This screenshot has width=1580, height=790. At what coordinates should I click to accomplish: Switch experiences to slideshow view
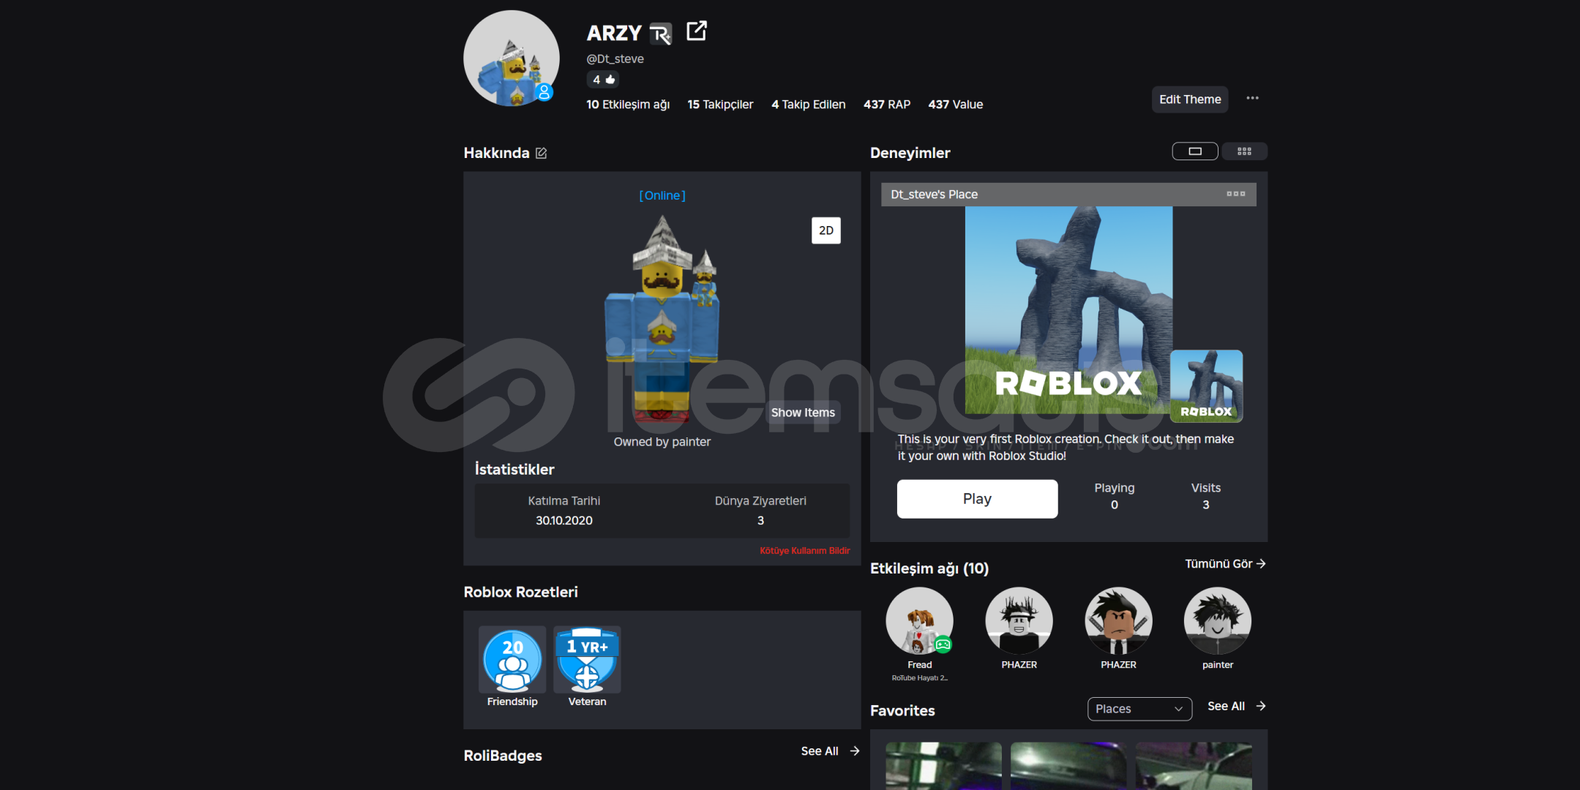click(1194, 151)
